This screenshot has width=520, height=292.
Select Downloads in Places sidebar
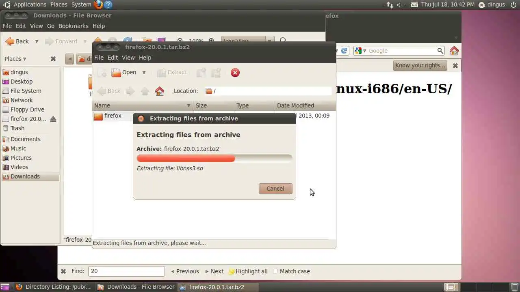30,176
